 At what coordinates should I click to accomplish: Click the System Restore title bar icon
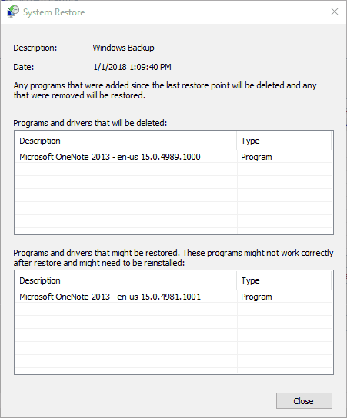(13, 12)
